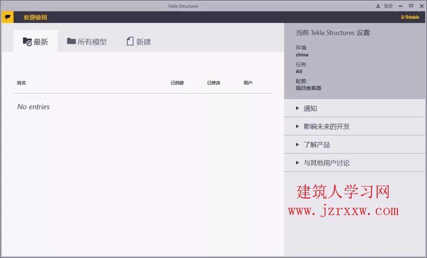Sort the list by the 已创建 column header

177,83
